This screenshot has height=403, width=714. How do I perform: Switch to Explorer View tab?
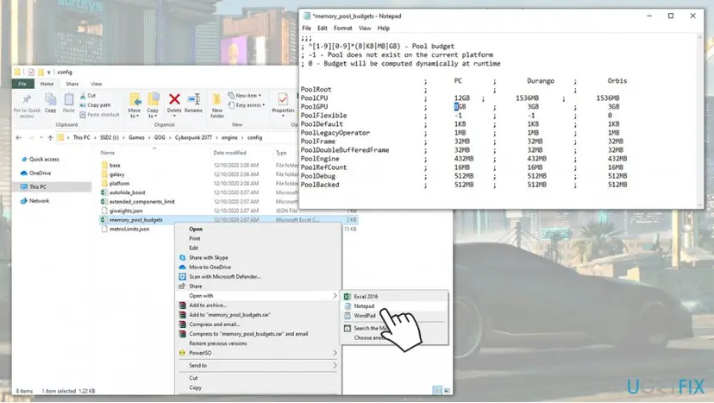coord(96,84)
